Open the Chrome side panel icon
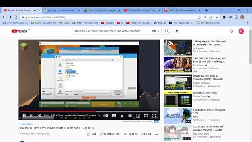The width and height of the screenshot is (252, 142). tap(236, 17)
